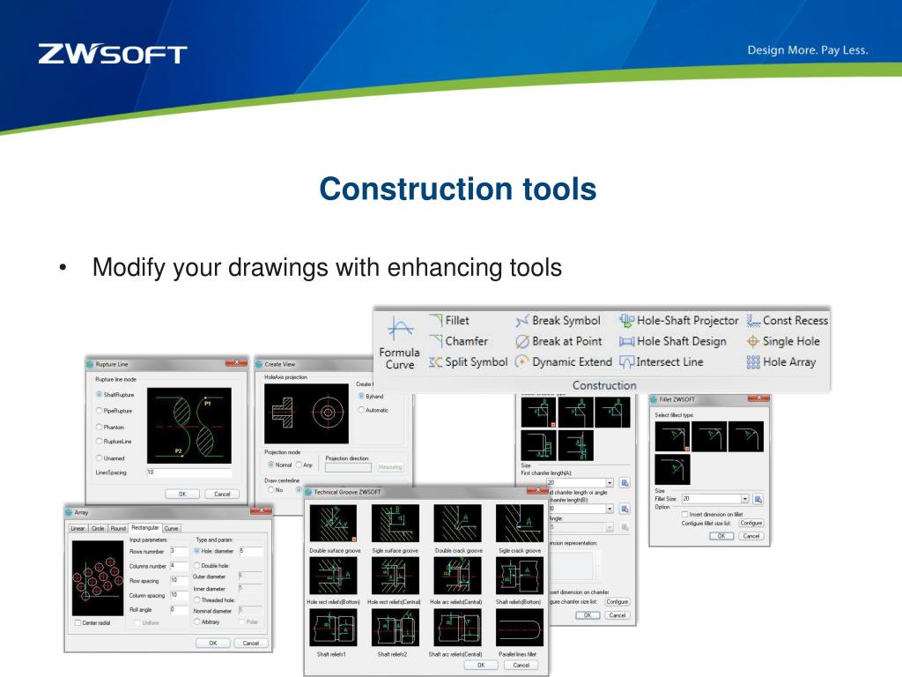The height and width of the screenshot is (677, 902).
Task: Select Threaded hole radio in Array
Action: [196, 599]
